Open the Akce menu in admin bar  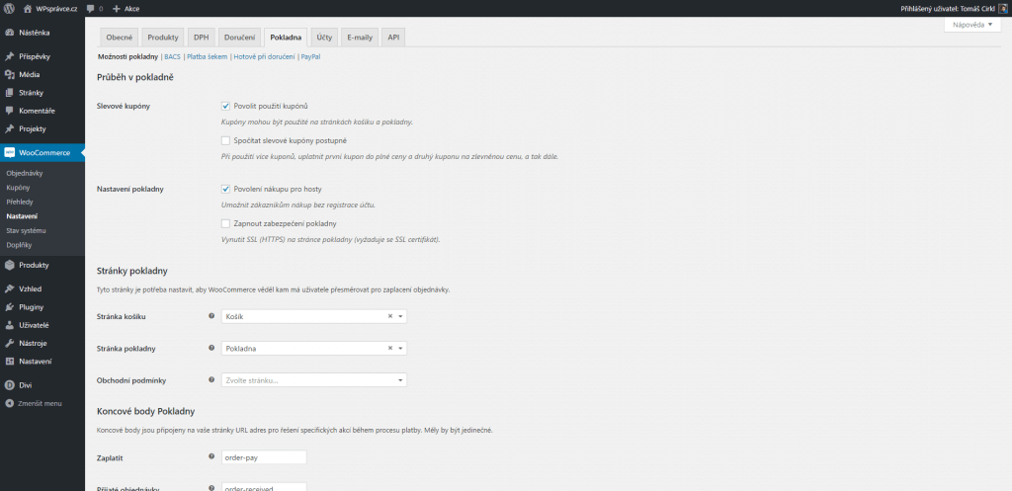click(126, 9)
